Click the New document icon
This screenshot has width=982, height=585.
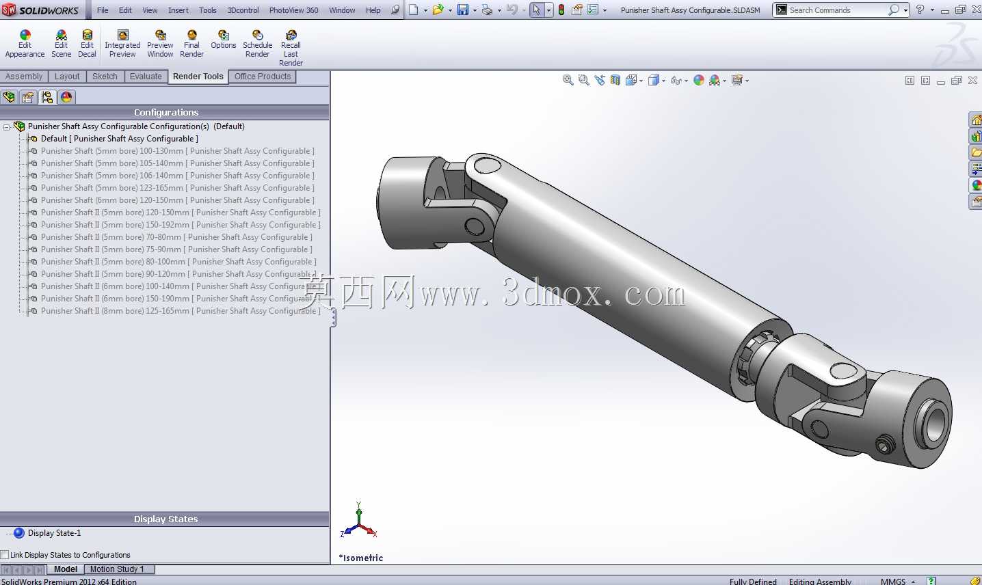tap(414, 10)
